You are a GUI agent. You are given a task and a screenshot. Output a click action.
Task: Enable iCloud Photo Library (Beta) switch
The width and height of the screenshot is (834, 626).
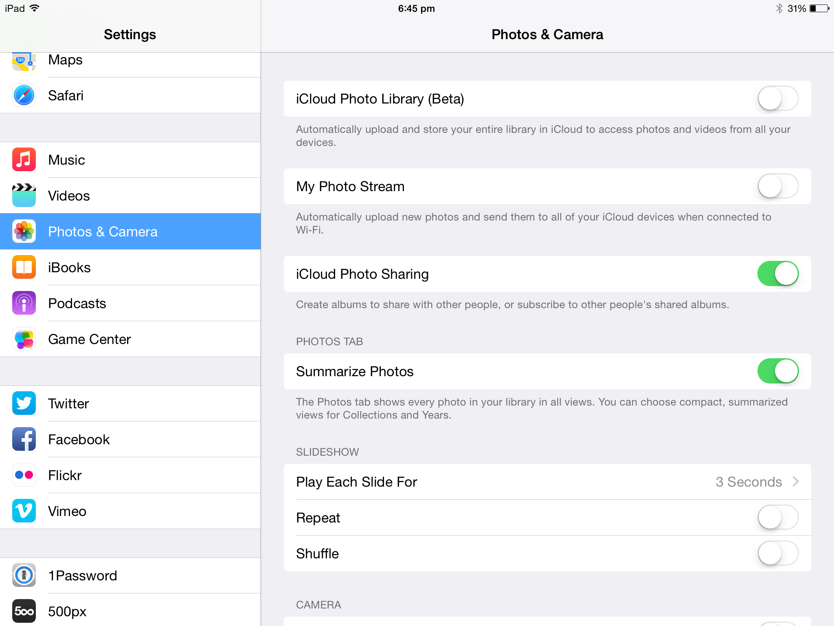click(778, 99)
